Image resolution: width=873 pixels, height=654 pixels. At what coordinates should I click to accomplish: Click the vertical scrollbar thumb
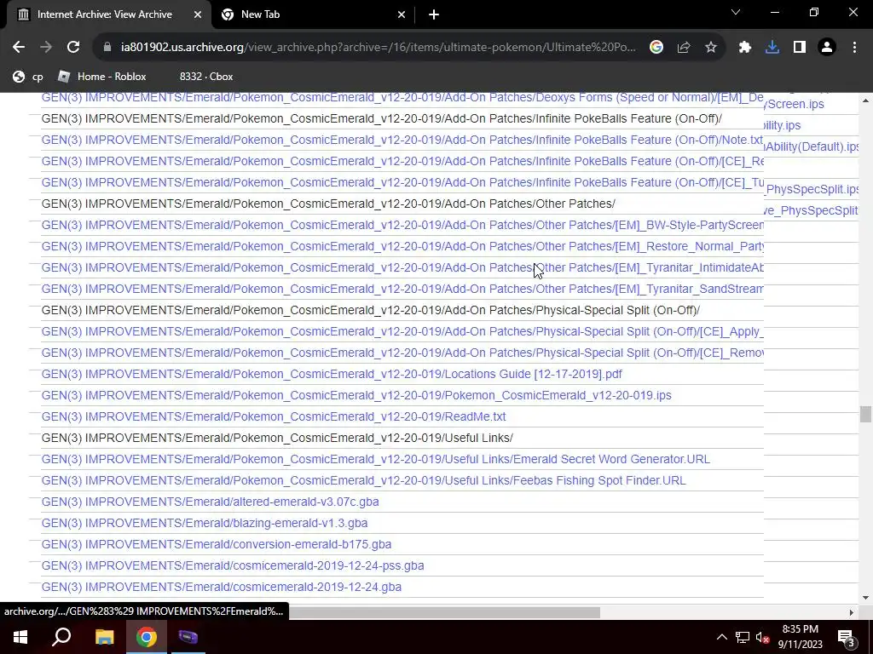(x=864, y=415)
